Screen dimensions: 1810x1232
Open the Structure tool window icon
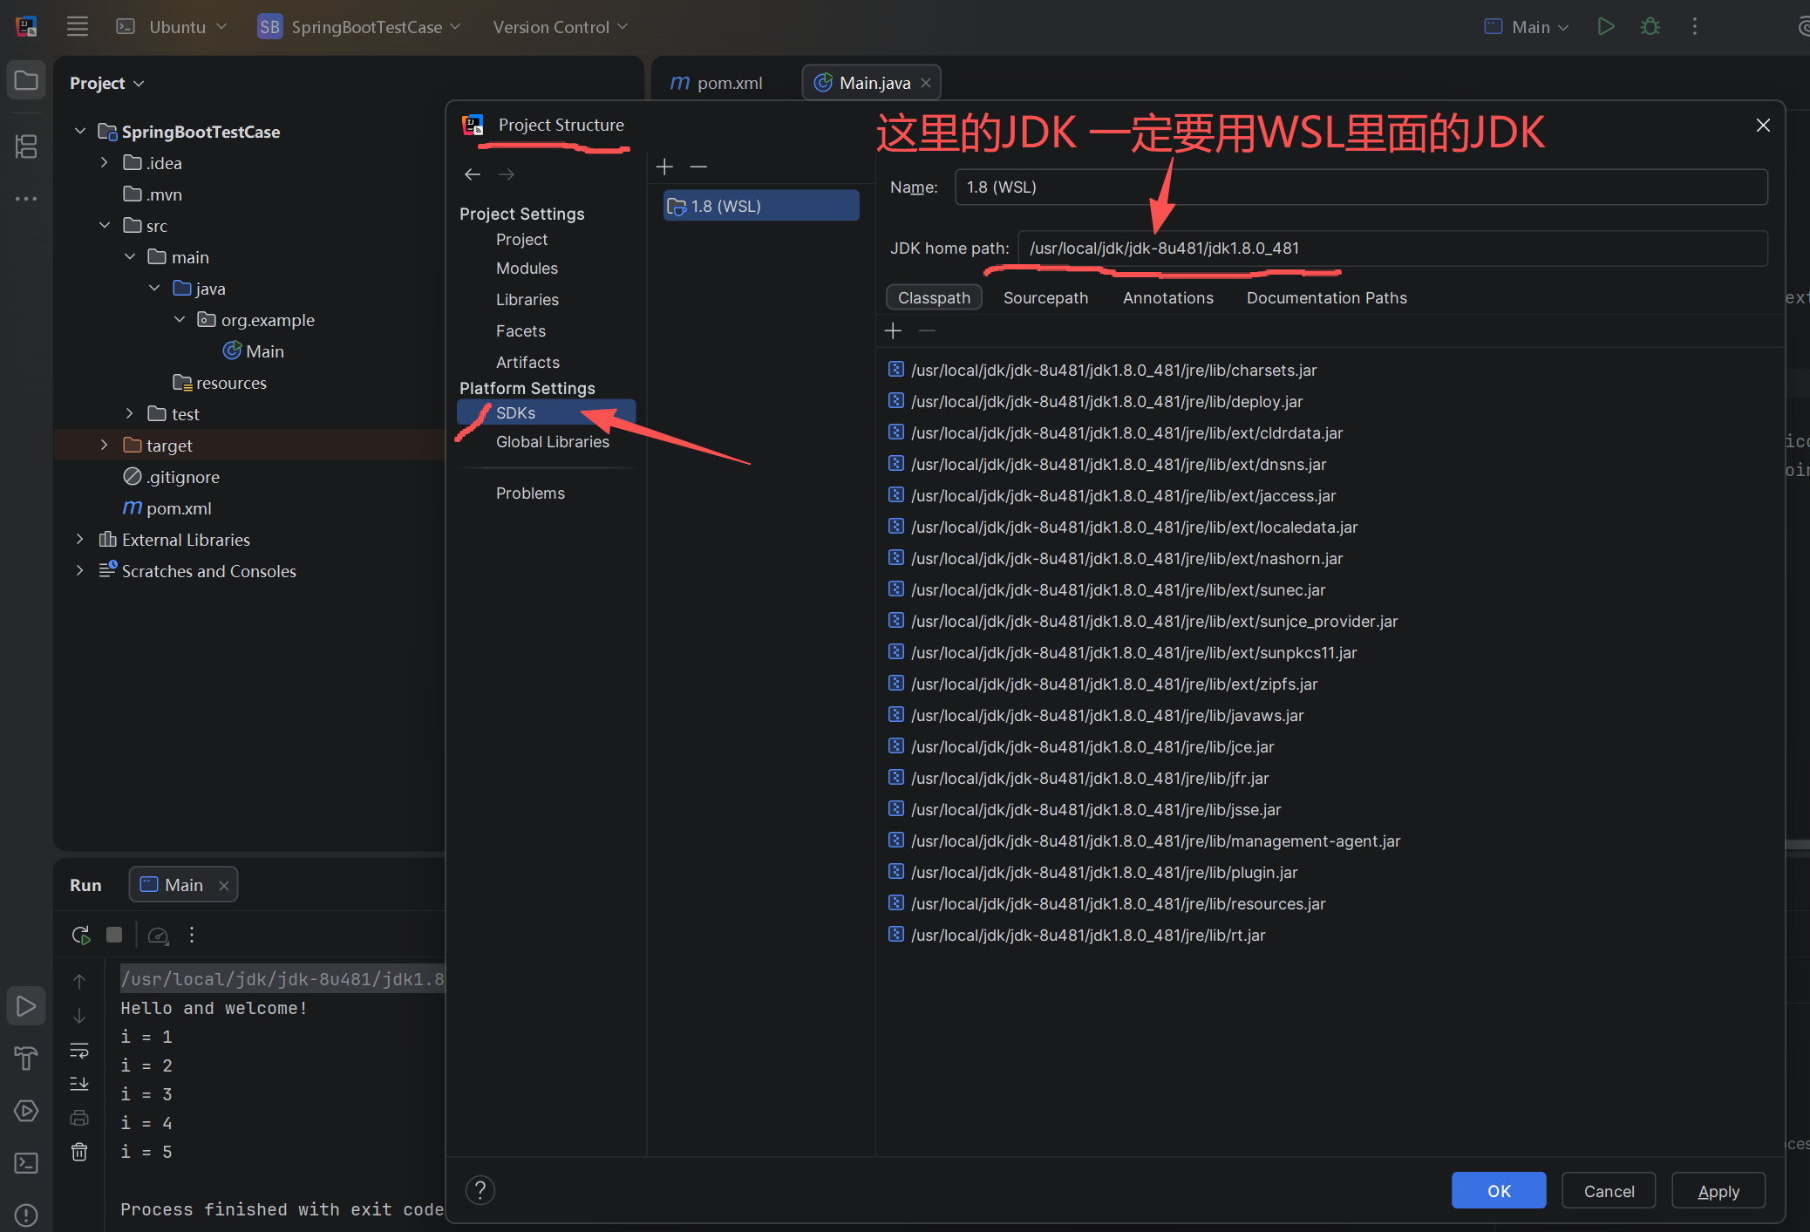(x=26, y=146)
